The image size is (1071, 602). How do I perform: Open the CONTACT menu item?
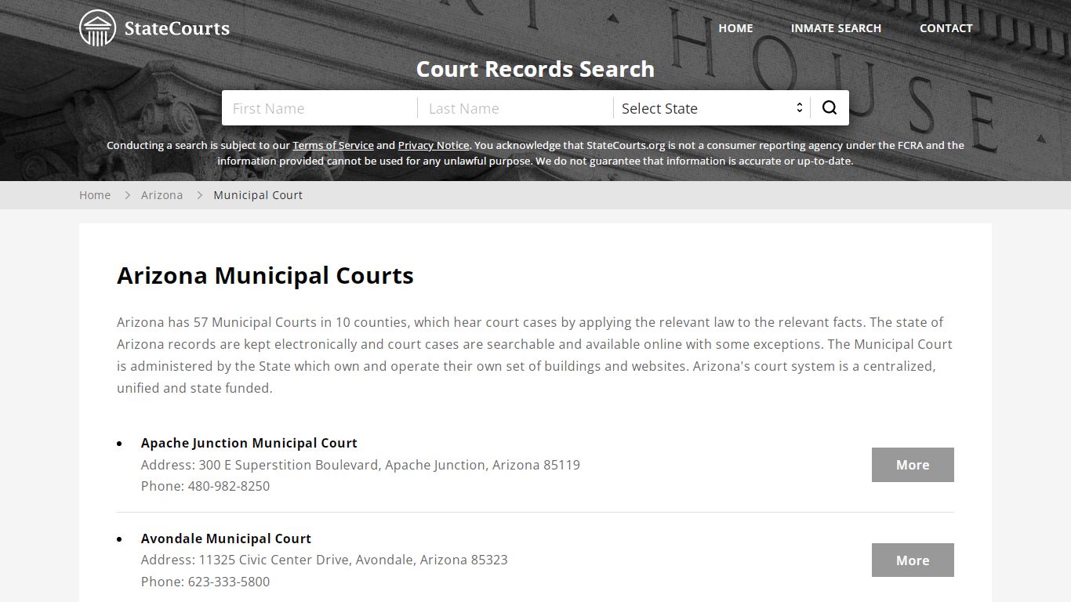coord(946,28)
